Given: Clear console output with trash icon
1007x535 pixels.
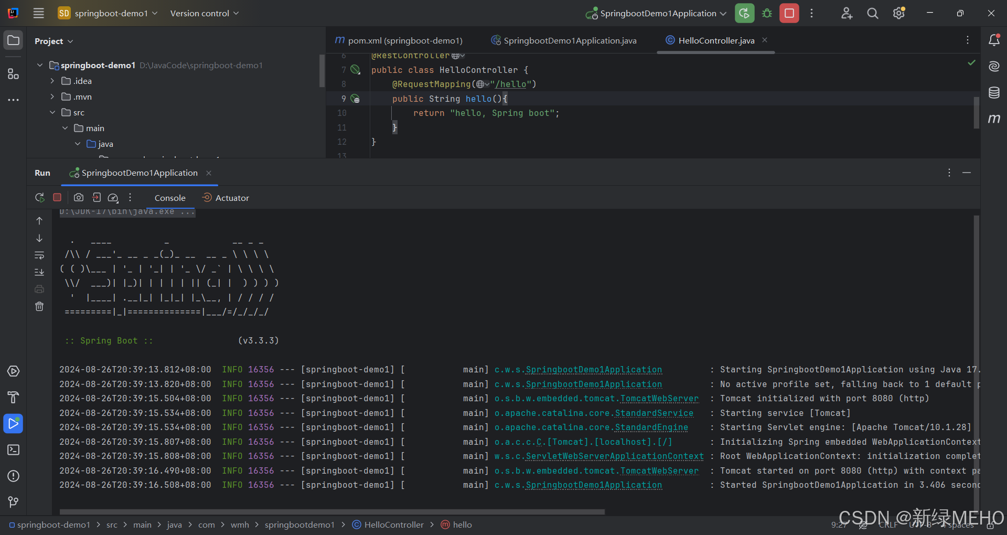Looking at the screenshot, I should point(39,306).
